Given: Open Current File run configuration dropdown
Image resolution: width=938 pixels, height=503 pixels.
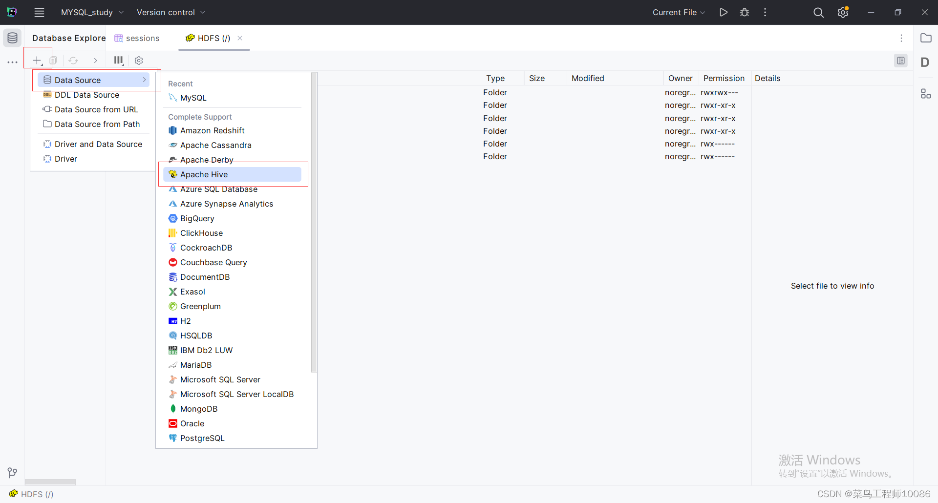Looking at the screenshot, I should [x=679, y=12].
